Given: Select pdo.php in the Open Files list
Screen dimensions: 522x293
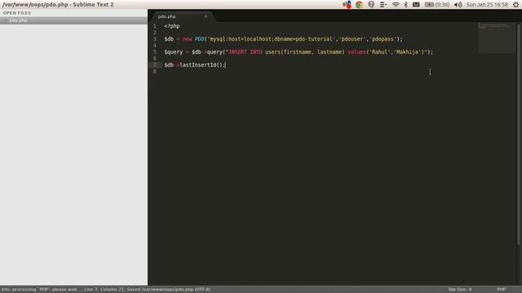Looking at the screenshot, I should 73,20.
